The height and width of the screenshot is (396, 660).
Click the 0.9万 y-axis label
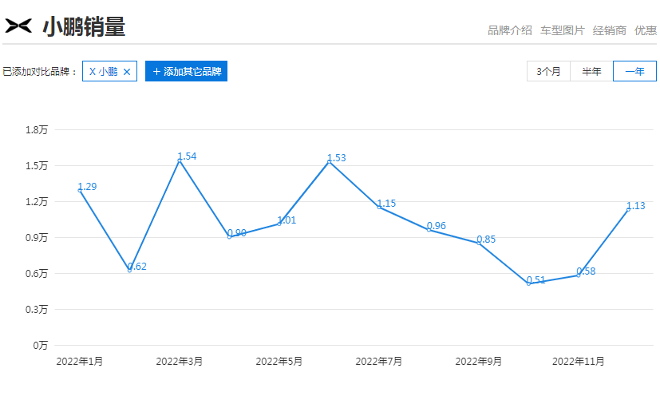pyautogui.click(x=37, y=238)
